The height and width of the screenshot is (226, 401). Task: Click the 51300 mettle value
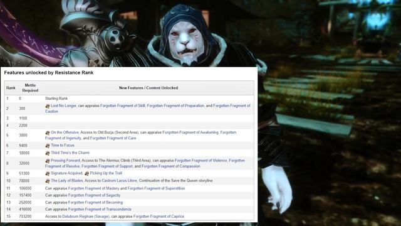[24, 173]
